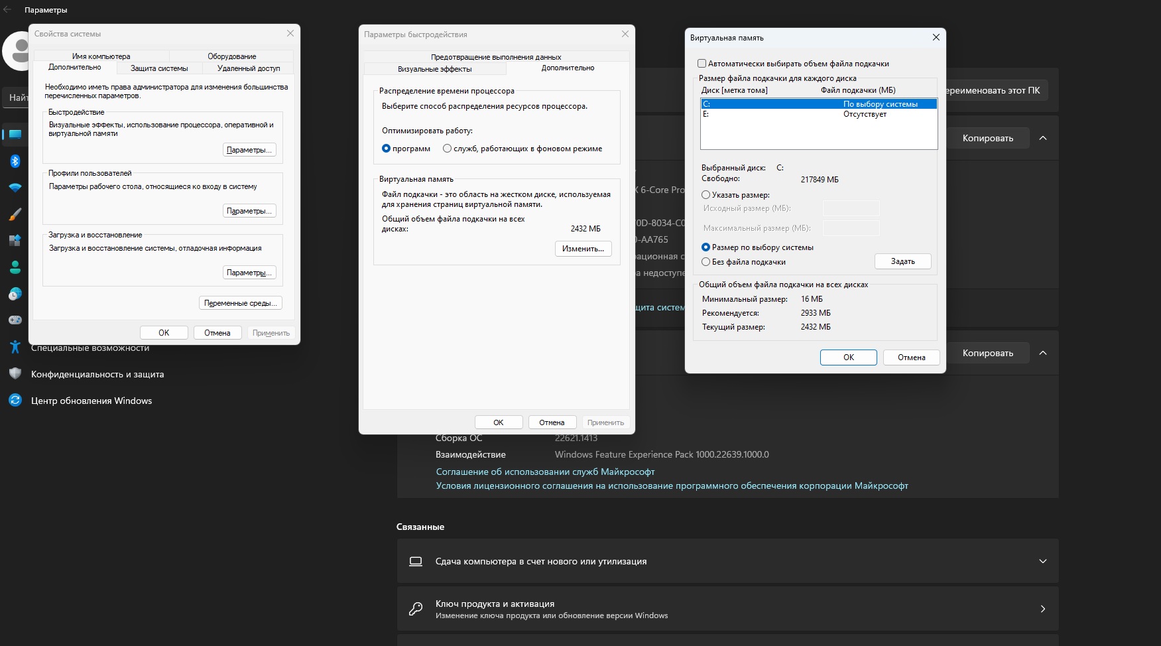Click Отмена in Параметры быстродействия dialog
The height and width of the screenshot is (646, 1161).
click(552, 422)
